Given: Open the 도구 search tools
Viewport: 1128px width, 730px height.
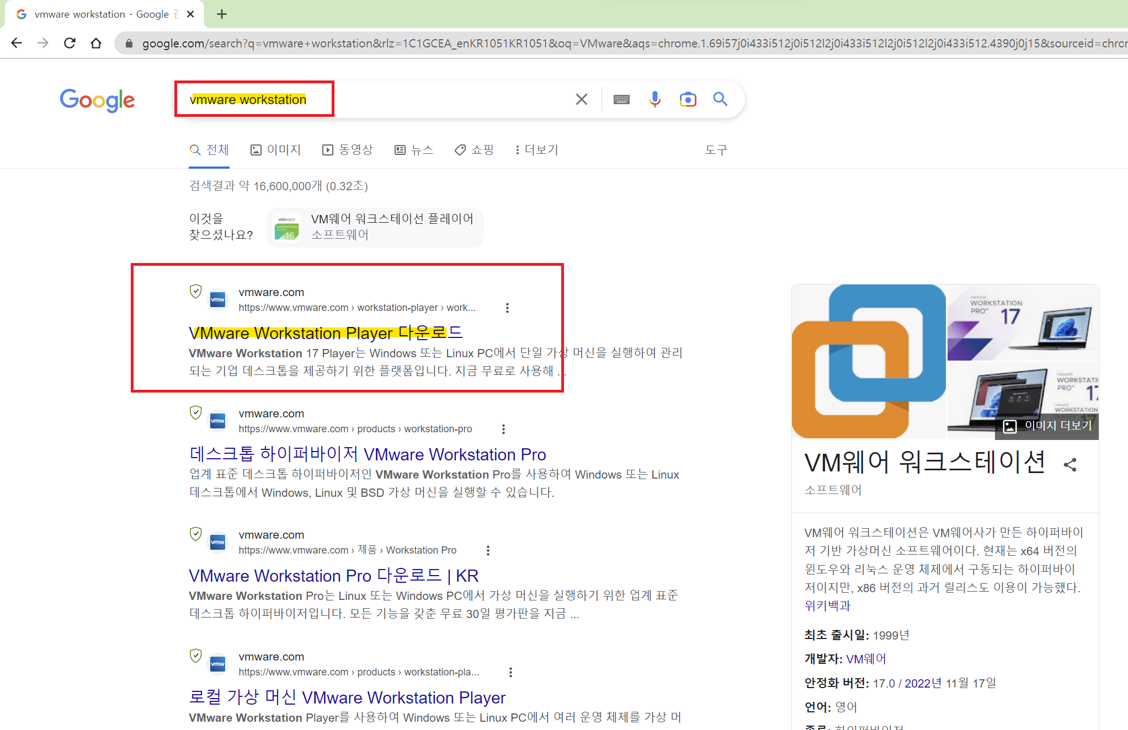Looking at the screenshot, I should (x=716, y=150).
